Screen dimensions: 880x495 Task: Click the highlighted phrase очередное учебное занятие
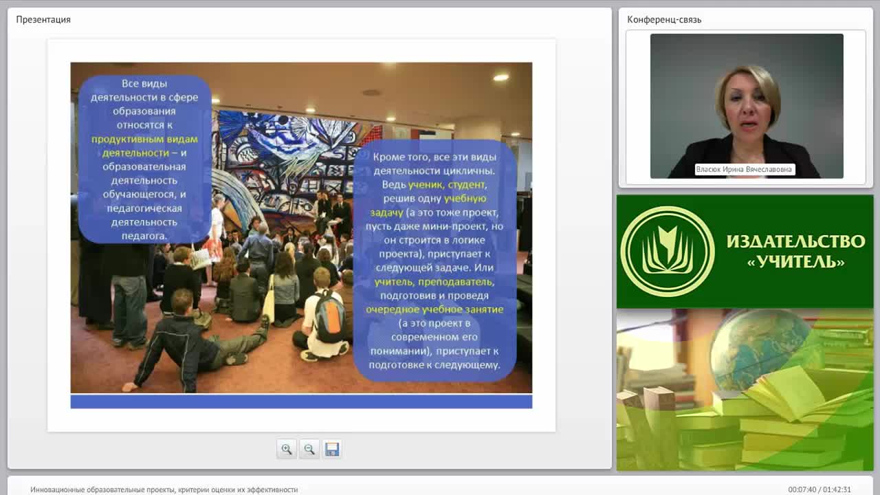[434, 309]
